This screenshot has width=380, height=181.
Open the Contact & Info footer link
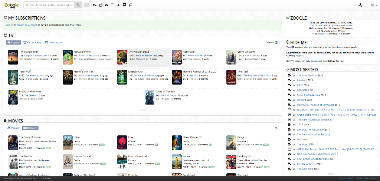point(346,178)
